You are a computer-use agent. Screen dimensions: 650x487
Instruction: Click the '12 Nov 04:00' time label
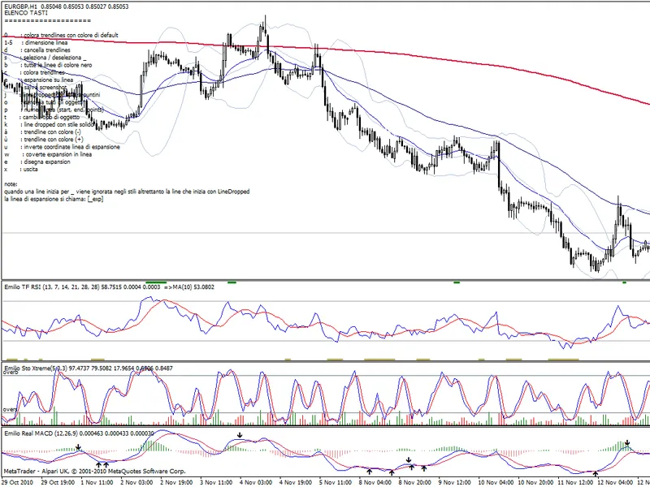pyautogui.click(x=615, y=482)
